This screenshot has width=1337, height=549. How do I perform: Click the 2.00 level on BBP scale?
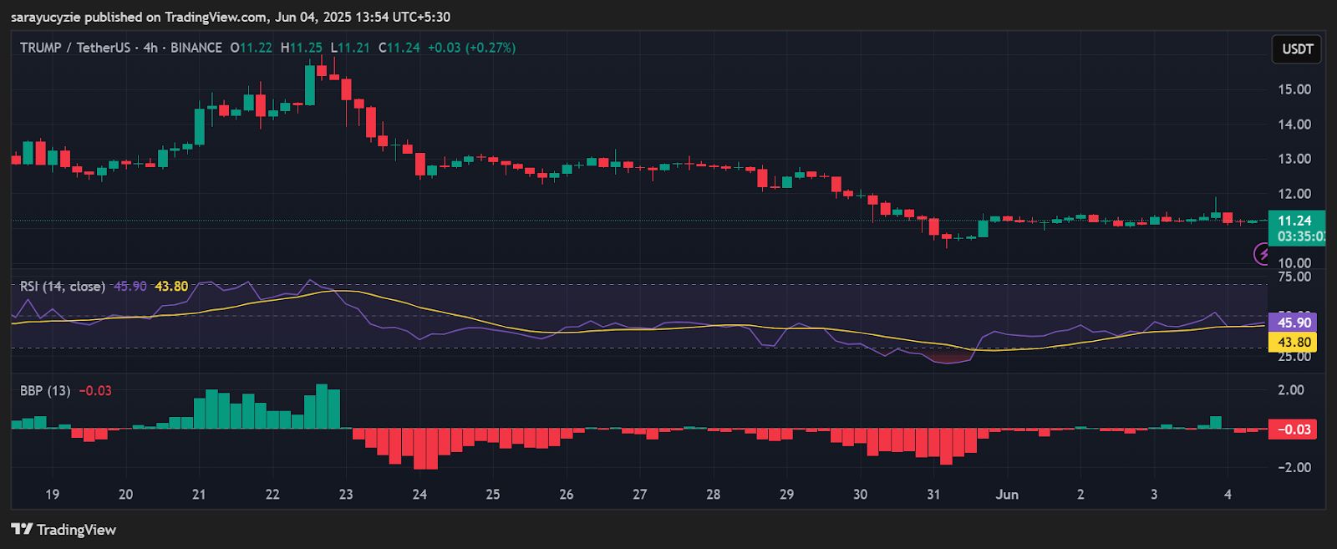[1291, 390]
